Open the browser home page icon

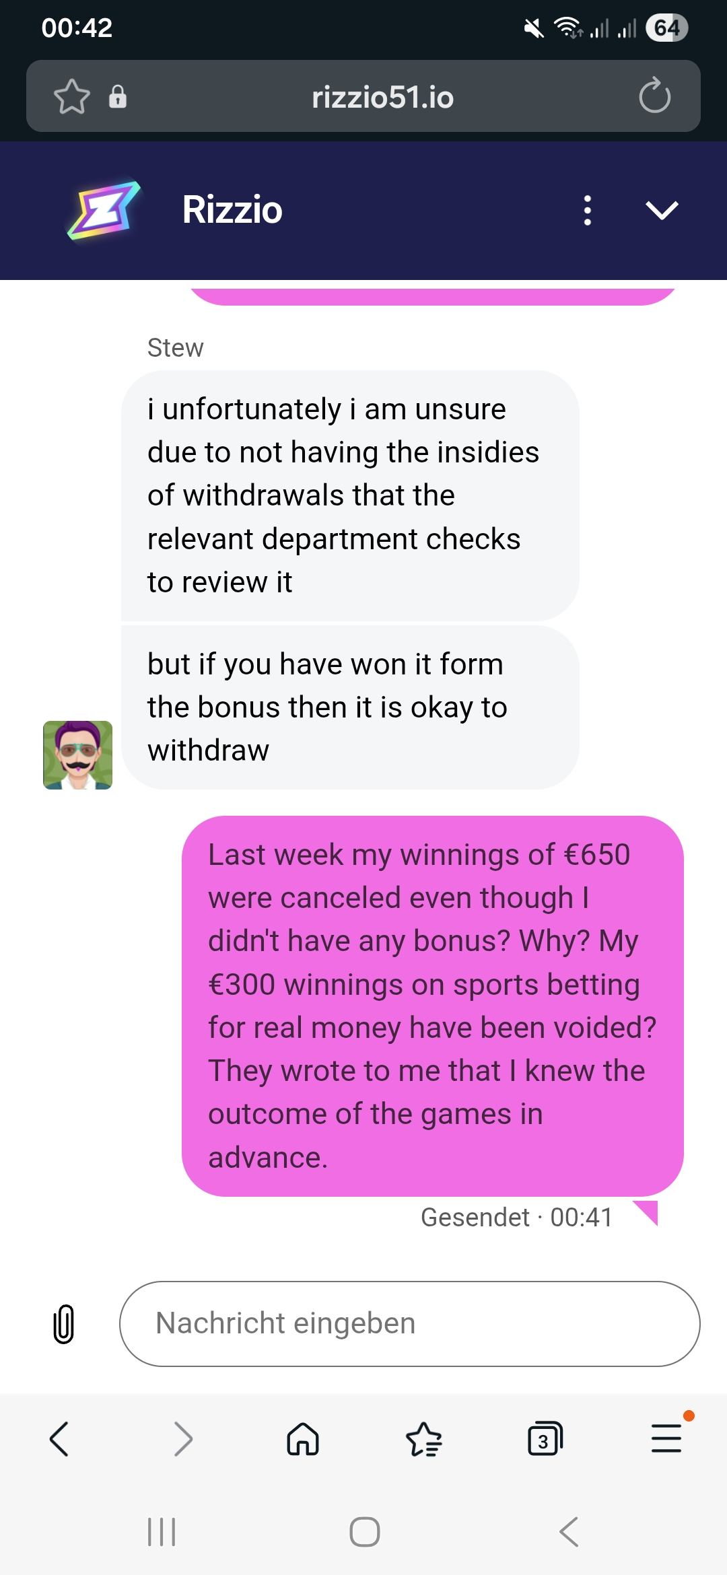303,1439
